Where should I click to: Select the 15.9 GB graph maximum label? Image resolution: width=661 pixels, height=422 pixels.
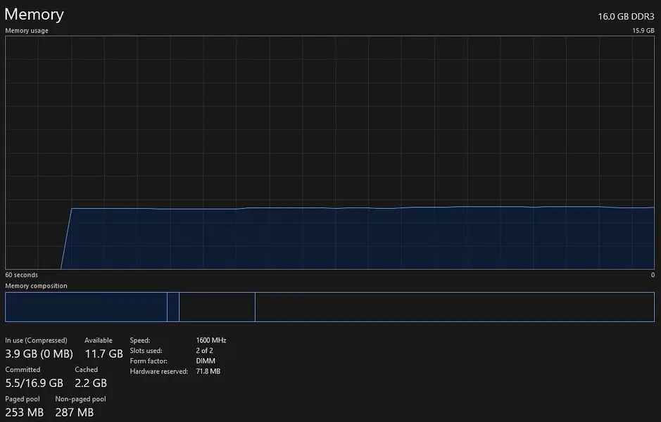(x=643, y=31)
